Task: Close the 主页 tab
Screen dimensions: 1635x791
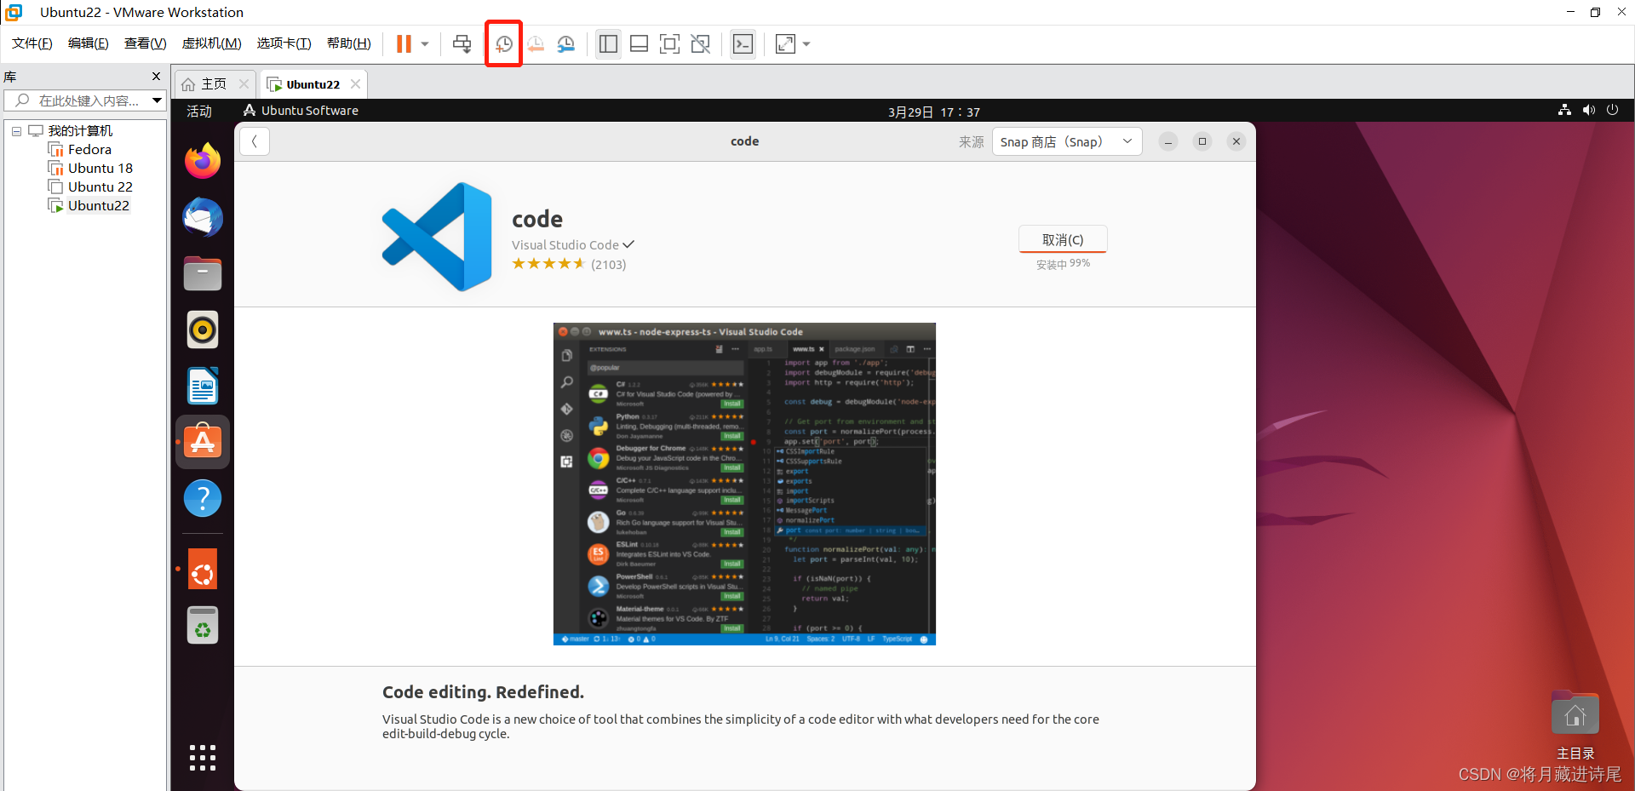Action: [244, 83]
